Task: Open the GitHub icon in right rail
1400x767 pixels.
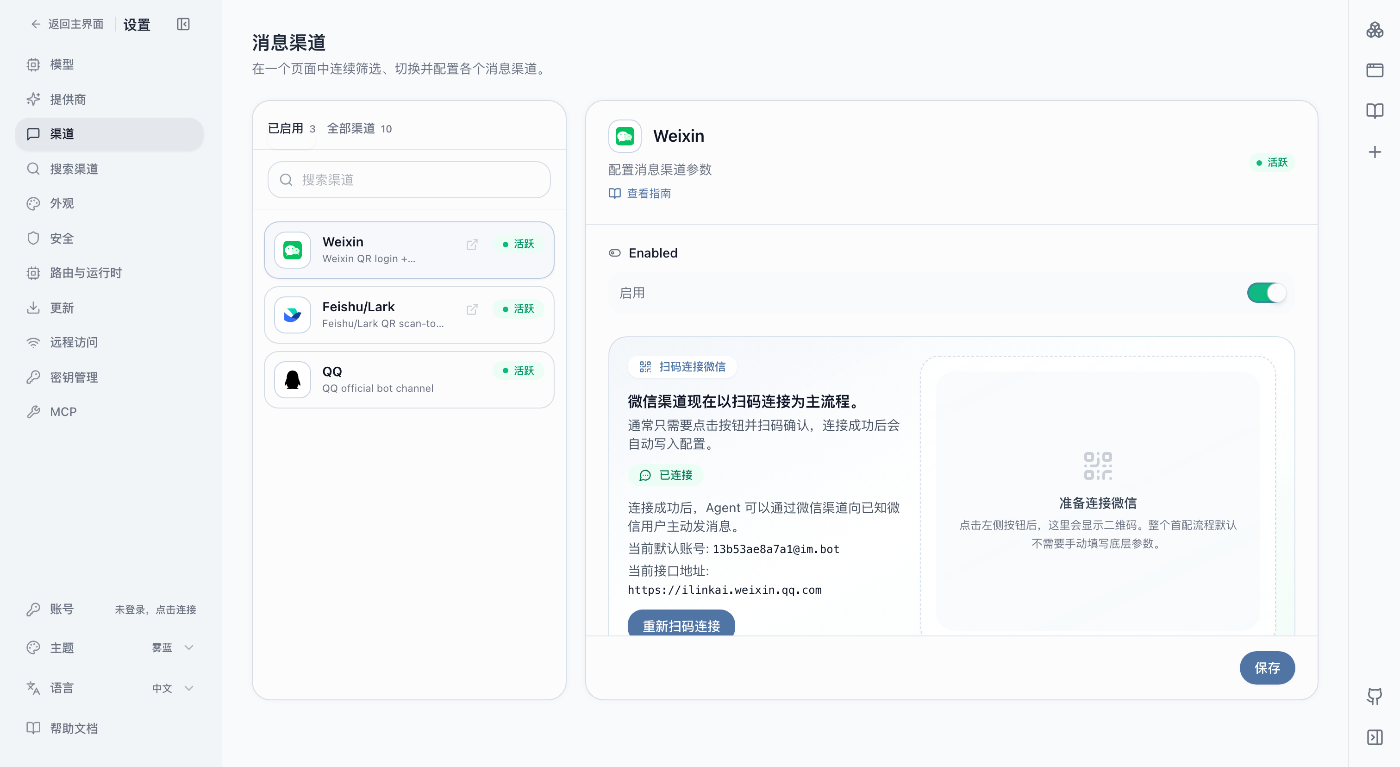Action: coord(1375,697)
